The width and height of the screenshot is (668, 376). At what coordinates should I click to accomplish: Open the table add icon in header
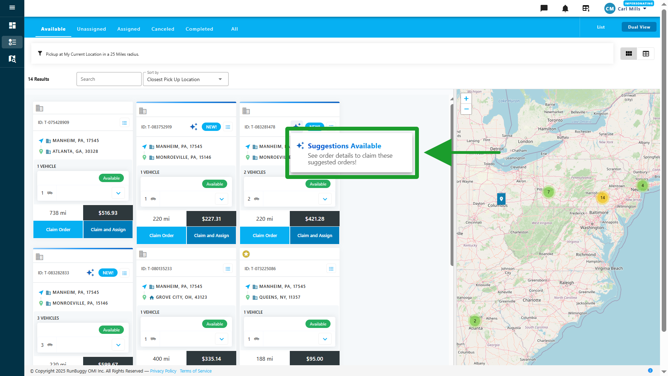[x=586, y=8]
